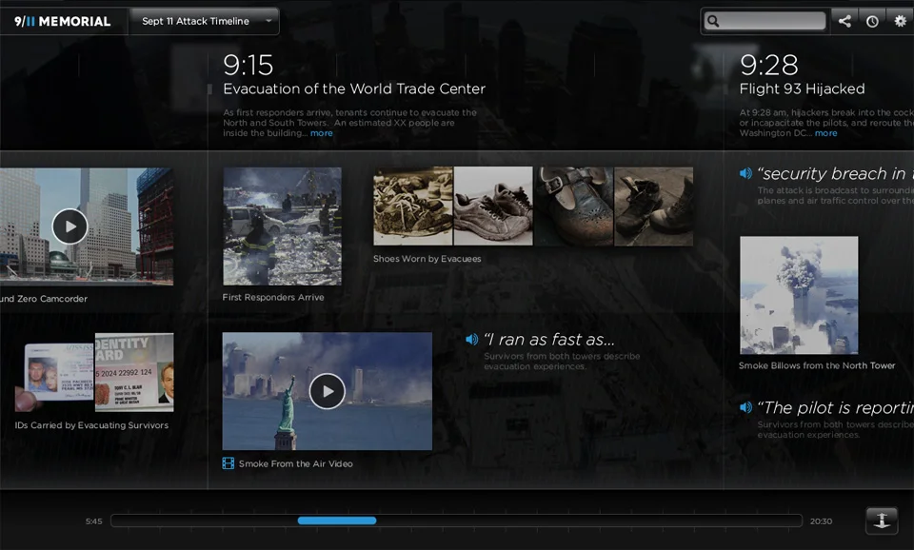Image resolution: width=914 pixels, height=550 pixels.
Task: Click speaker icon for 'The pilot is reporting' audio
Action: (x=745, y=408)
